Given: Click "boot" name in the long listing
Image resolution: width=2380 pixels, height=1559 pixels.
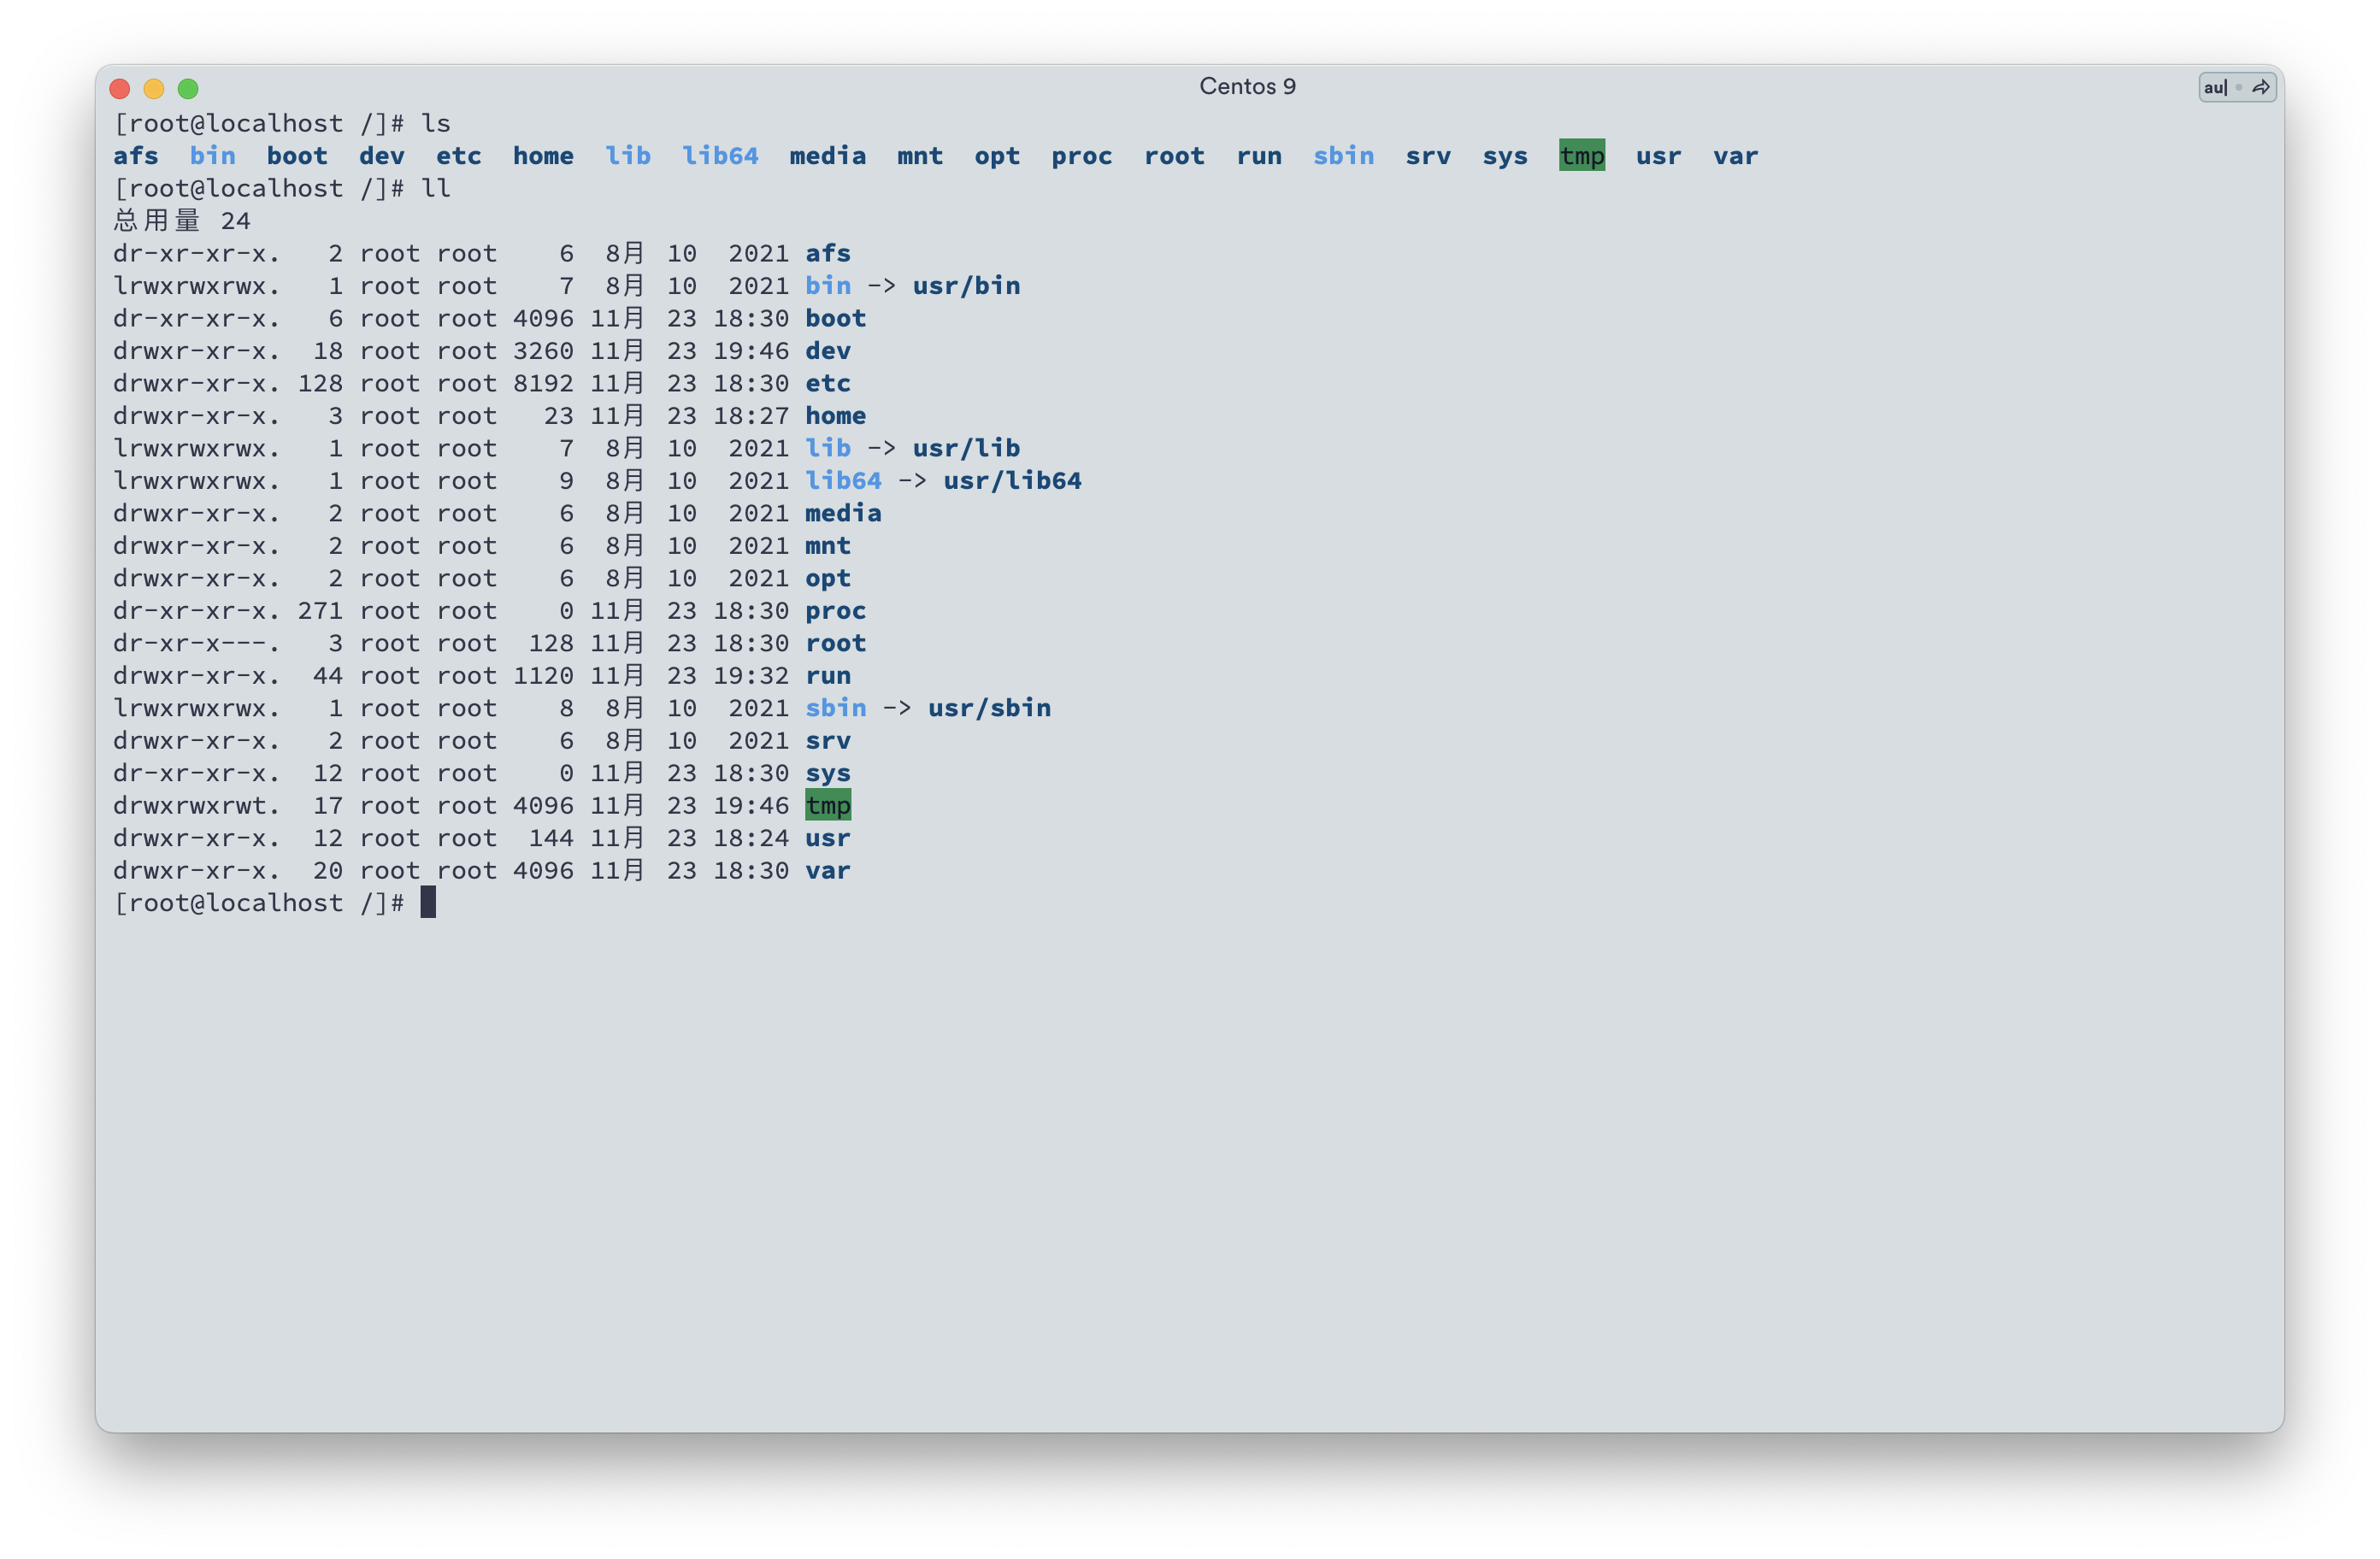Looking at the screenshot, I should coord(836,318).
